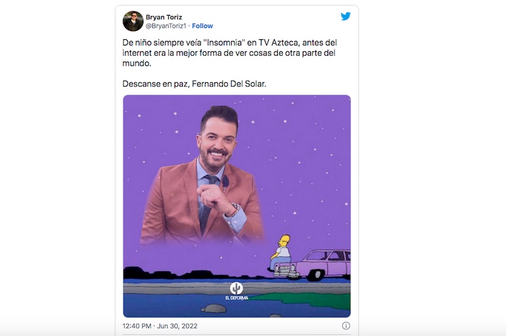Click the word "Insomnia" in the tweet
The image size is (506, 336).
(x=224, y=43)
